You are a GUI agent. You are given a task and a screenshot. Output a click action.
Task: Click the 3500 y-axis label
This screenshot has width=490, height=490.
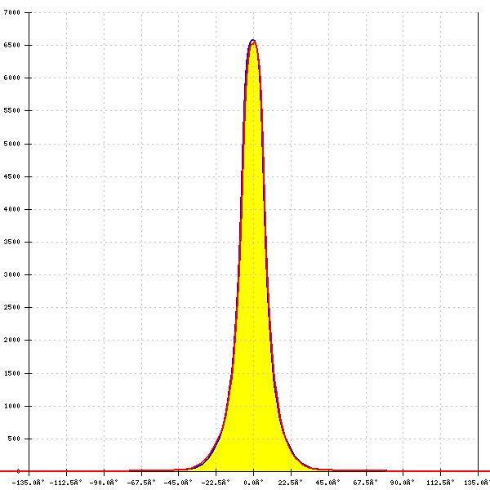(x=12, y=242)
